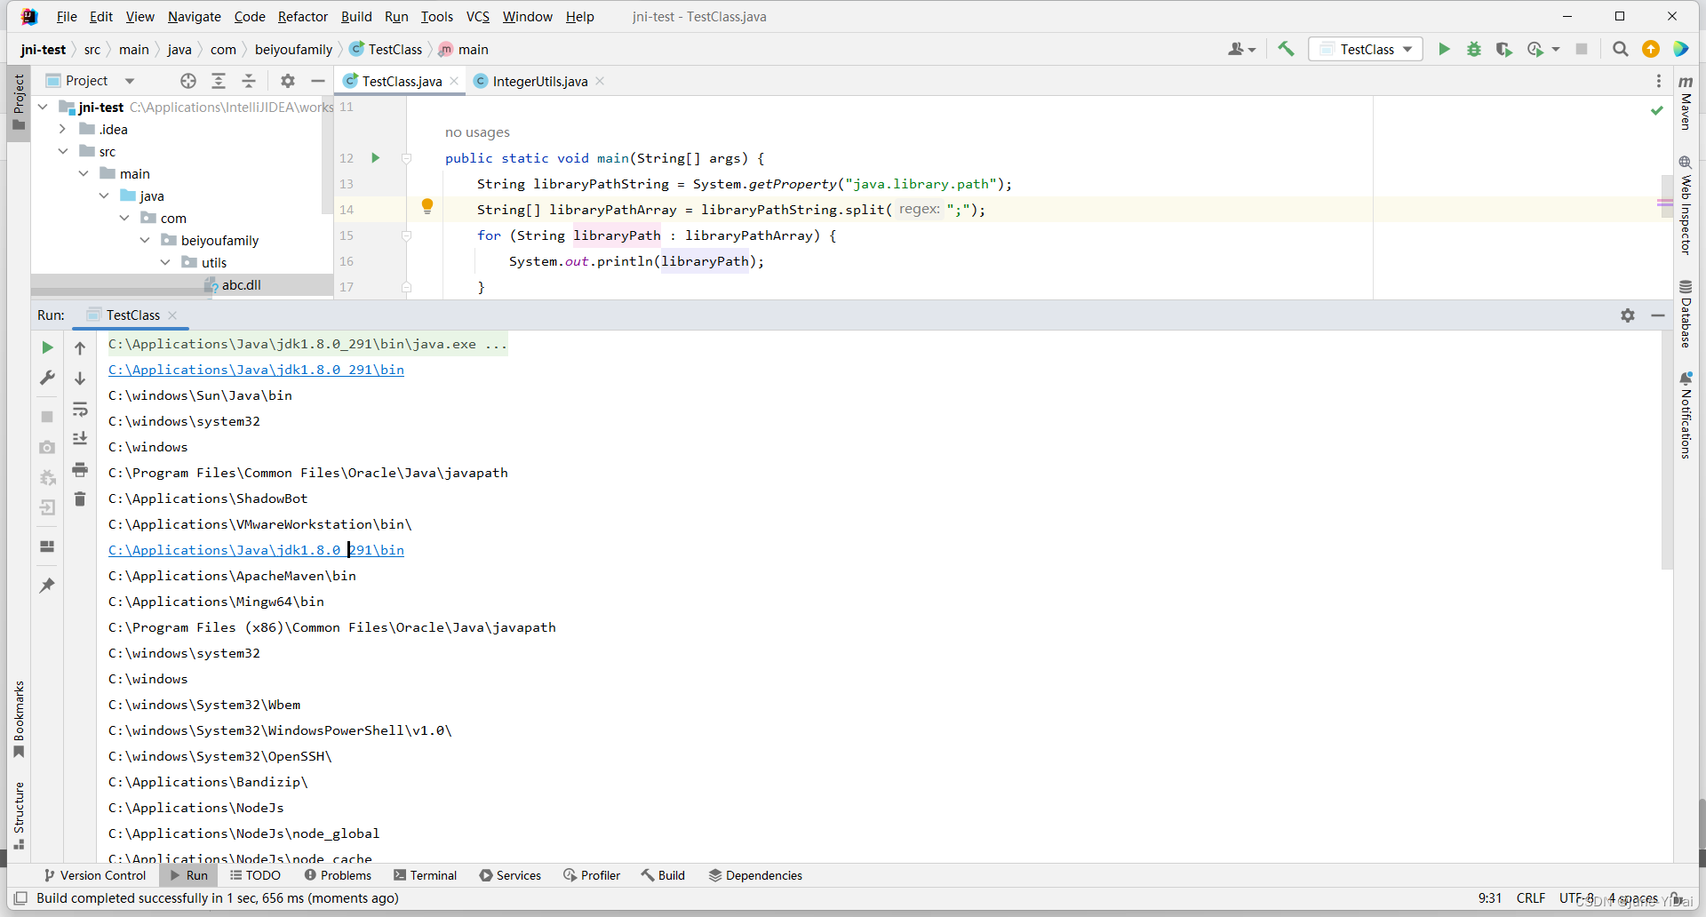Collapse the main folder in tree
This screenshot has height=917, width=1706.
(x=83, y=173)
